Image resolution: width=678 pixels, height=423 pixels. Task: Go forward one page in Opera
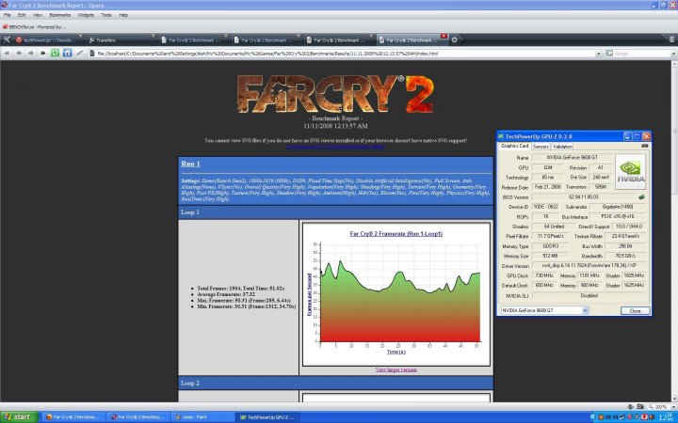(x=31, y=53)
